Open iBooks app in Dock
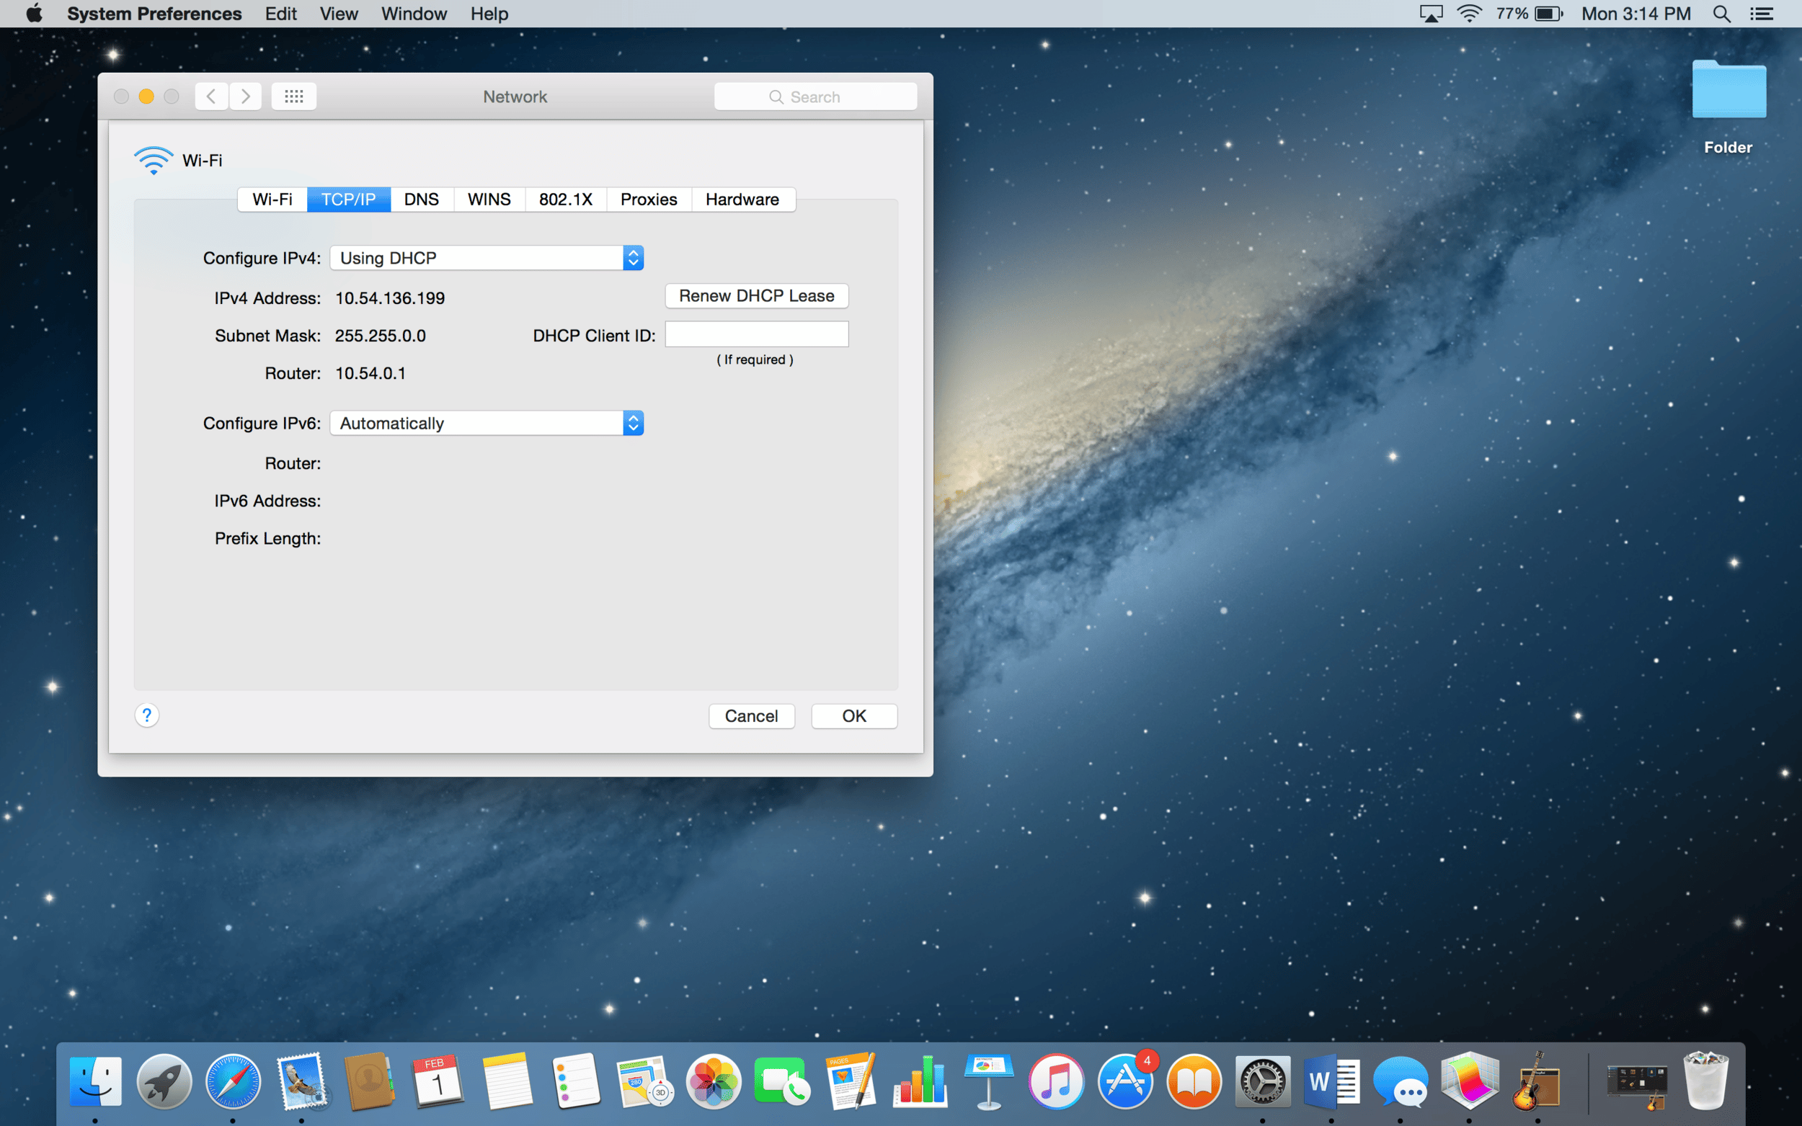This screenshot has width=1802, height=1126. (x=1191, y=1081)
